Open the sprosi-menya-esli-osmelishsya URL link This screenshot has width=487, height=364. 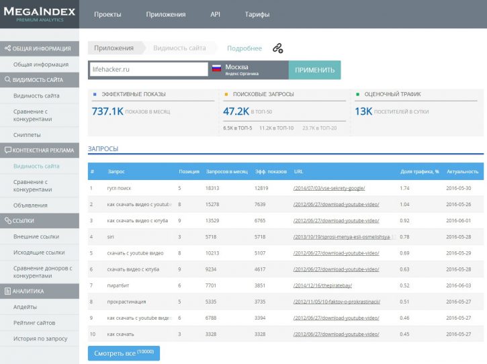point(342,236)
